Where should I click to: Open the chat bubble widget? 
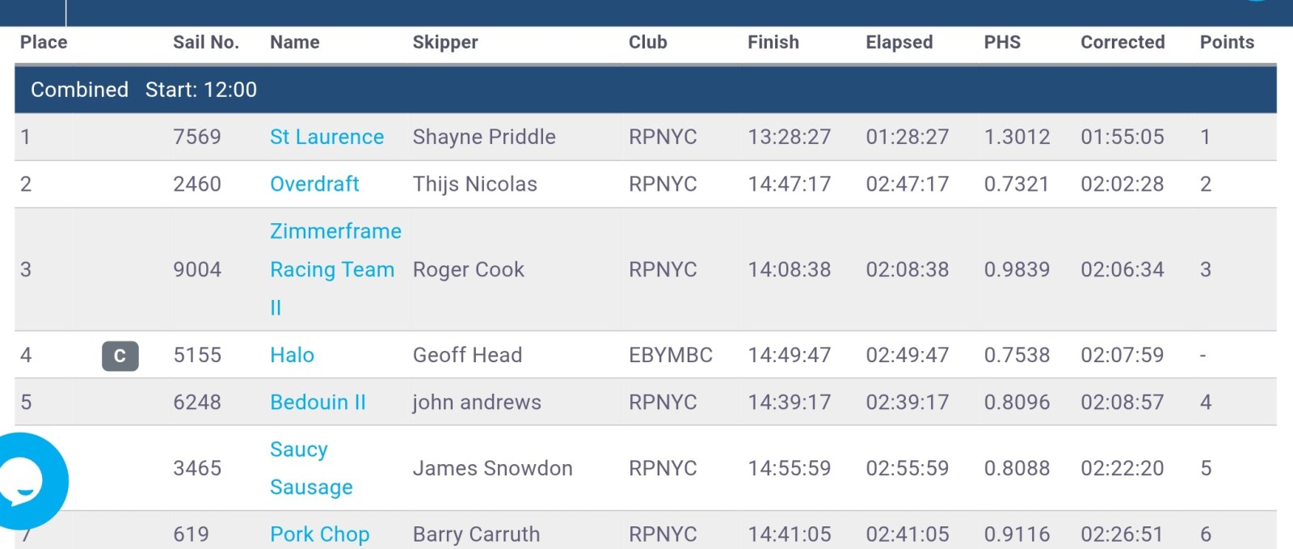pos(26,480)
